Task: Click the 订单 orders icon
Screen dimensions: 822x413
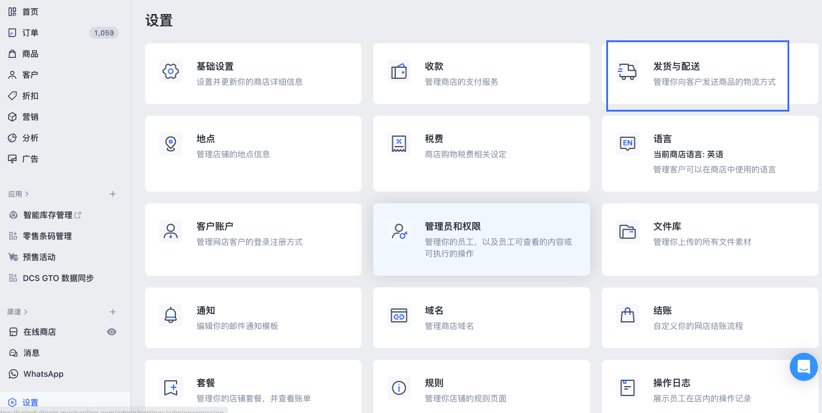Action: pos(12,33)
